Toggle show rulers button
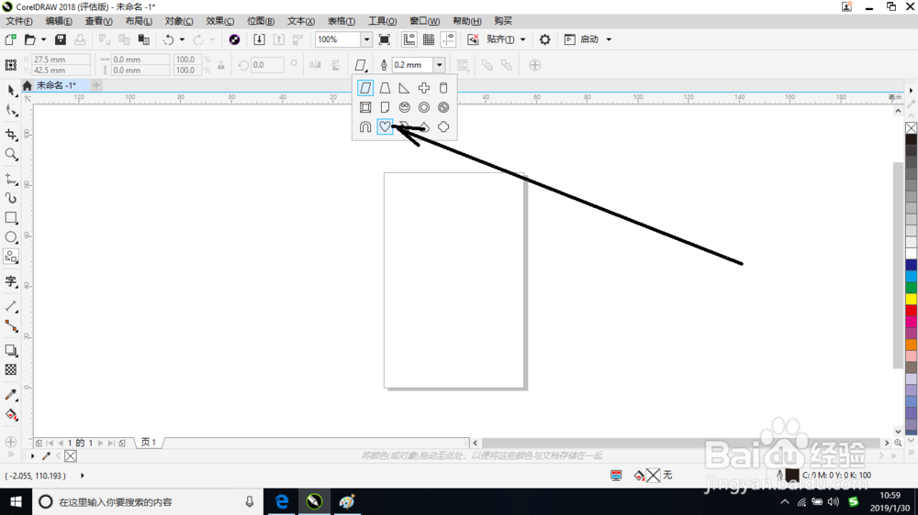 click(409, 39)
